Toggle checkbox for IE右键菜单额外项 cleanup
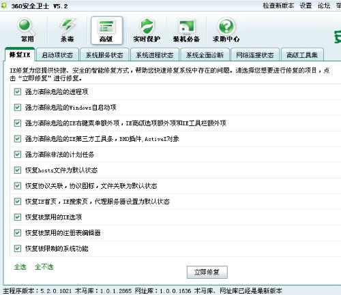Screen dimensions: 341x295 pyautogui.click(x=18, y=123)
